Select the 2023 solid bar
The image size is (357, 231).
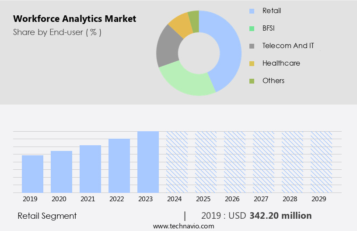(x=148, y=162)
